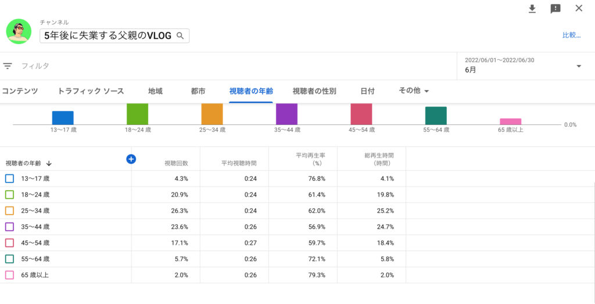Viewport: 595px width, 304px height.
Task: Click the 比較... link
Action: click(571, 35)
